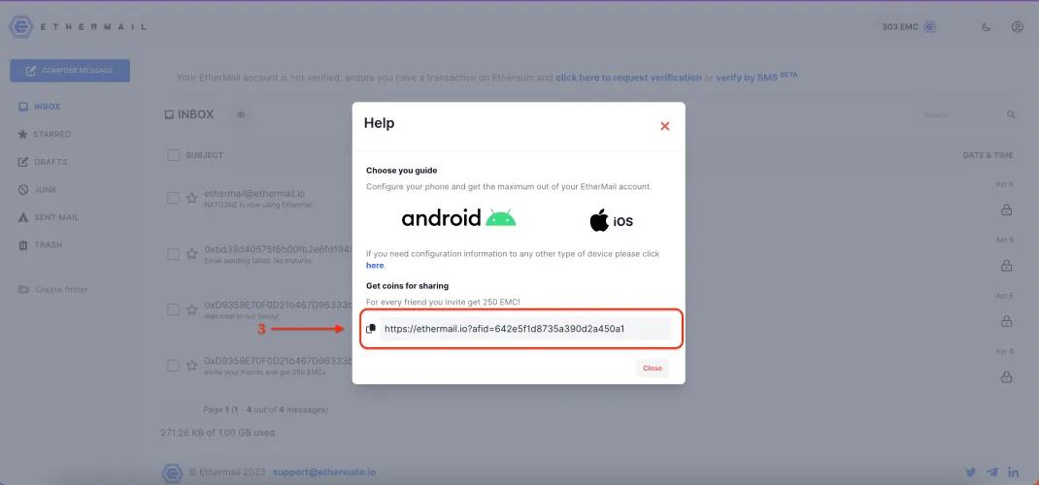Open the Inbox folder in sidebar
Viewport: 1039px width, 485px height.
coord(40,107)
